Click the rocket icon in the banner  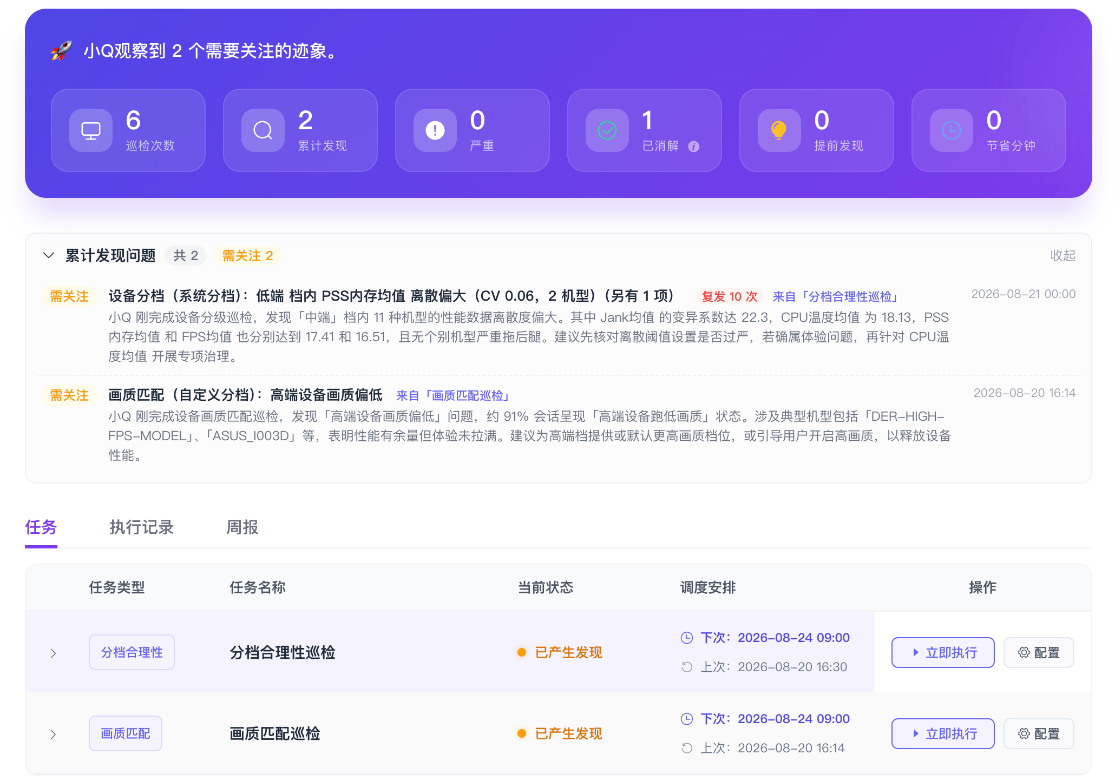[61, 51]
